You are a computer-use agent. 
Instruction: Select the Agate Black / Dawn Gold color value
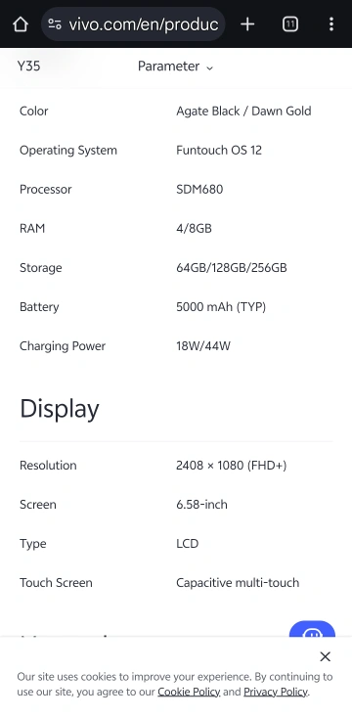click(243, 112)
